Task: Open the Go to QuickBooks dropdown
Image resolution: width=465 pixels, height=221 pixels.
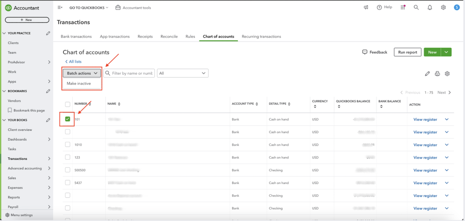Action: point(89,8)
